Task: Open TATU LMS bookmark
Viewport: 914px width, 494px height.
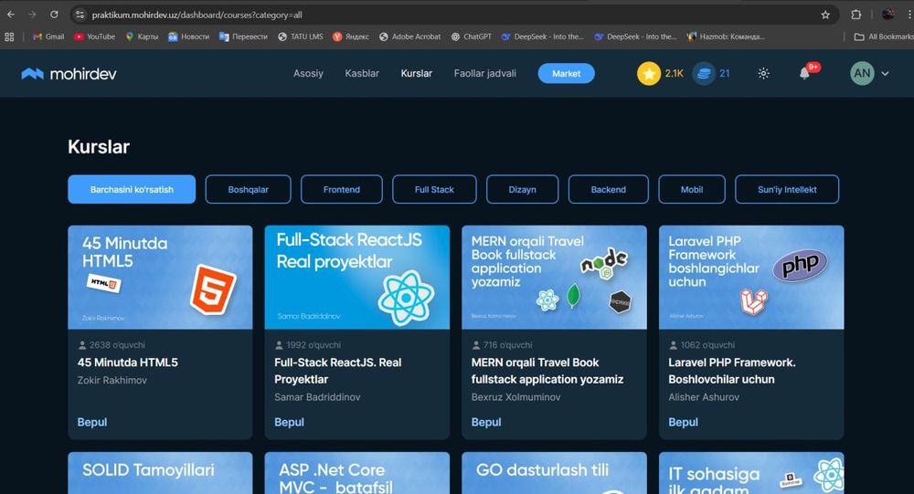Action: pyautogui.click(x=300, y=37)
